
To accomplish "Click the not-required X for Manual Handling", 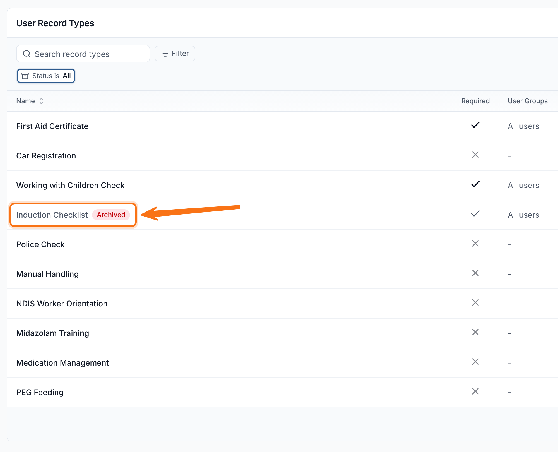I will pyautogui.click(x=475, y=273).
